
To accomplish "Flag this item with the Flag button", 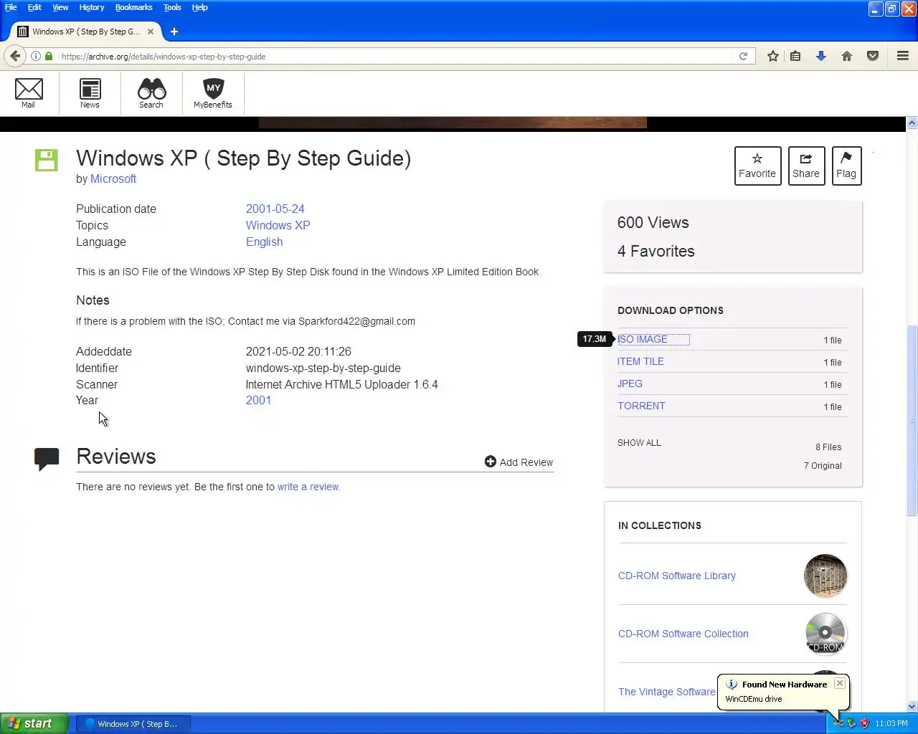I will pyautogui.click(x=846, y=166).
